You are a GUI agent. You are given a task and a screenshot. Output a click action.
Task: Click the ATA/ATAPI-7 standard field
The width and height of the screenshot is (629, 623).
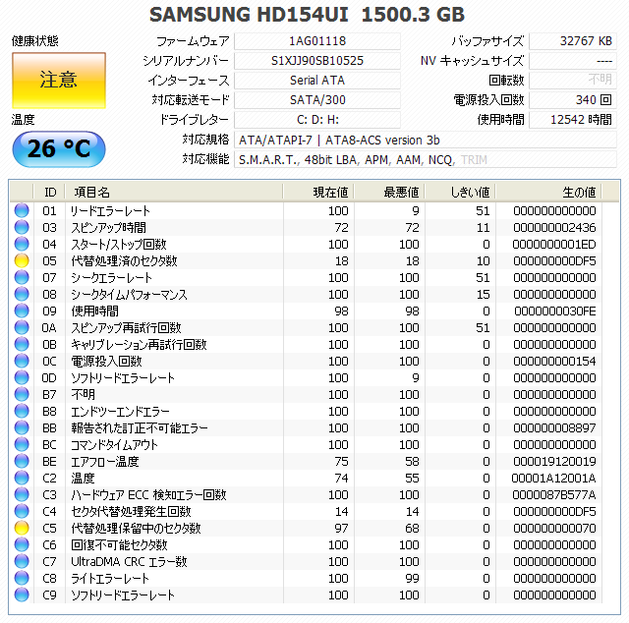point(426,140)
